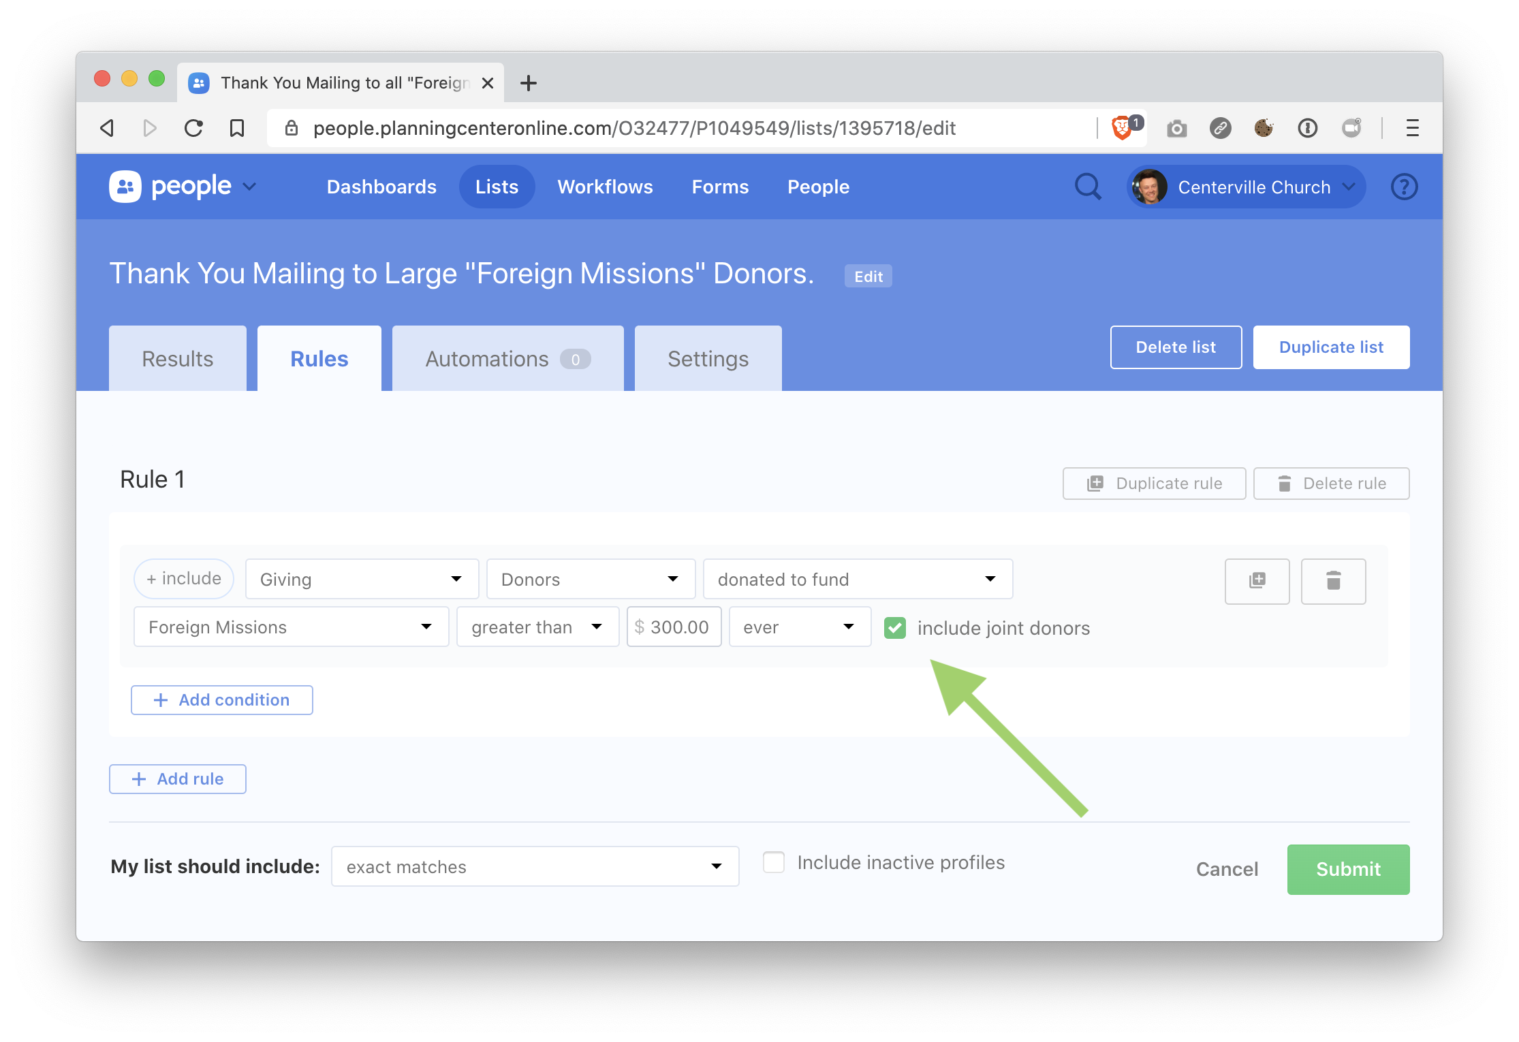Open the Foreign Missions fund dropdown
The image size is (1519, 1042).
pyautogui.click(x=291, y=627)
